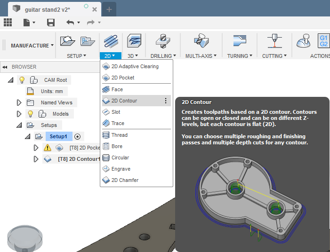This screenshot has width=330, height=252.
Task: Collapse the Browser panel double arrows
Action: tap(5, 67)
